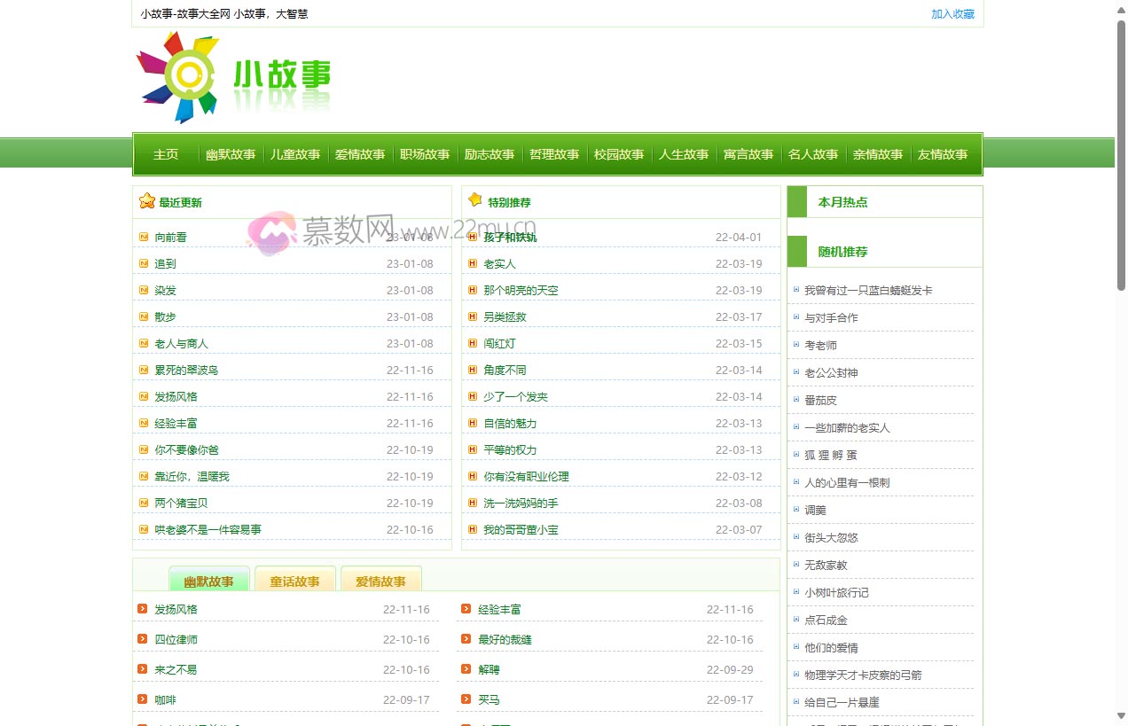Click the bullet icon beside 考老师
1128x726 pixels.
coord(796,345)
